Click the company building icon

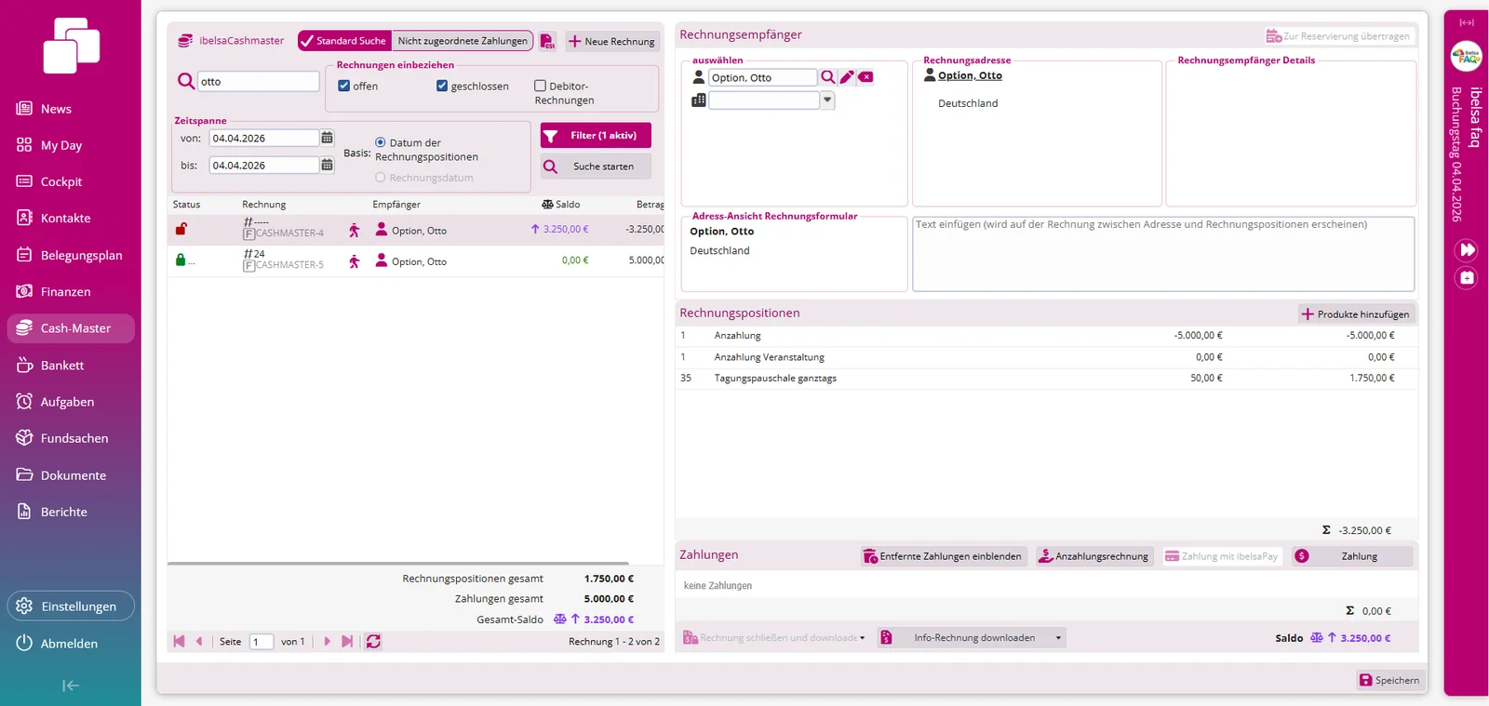tap(699, 100)
